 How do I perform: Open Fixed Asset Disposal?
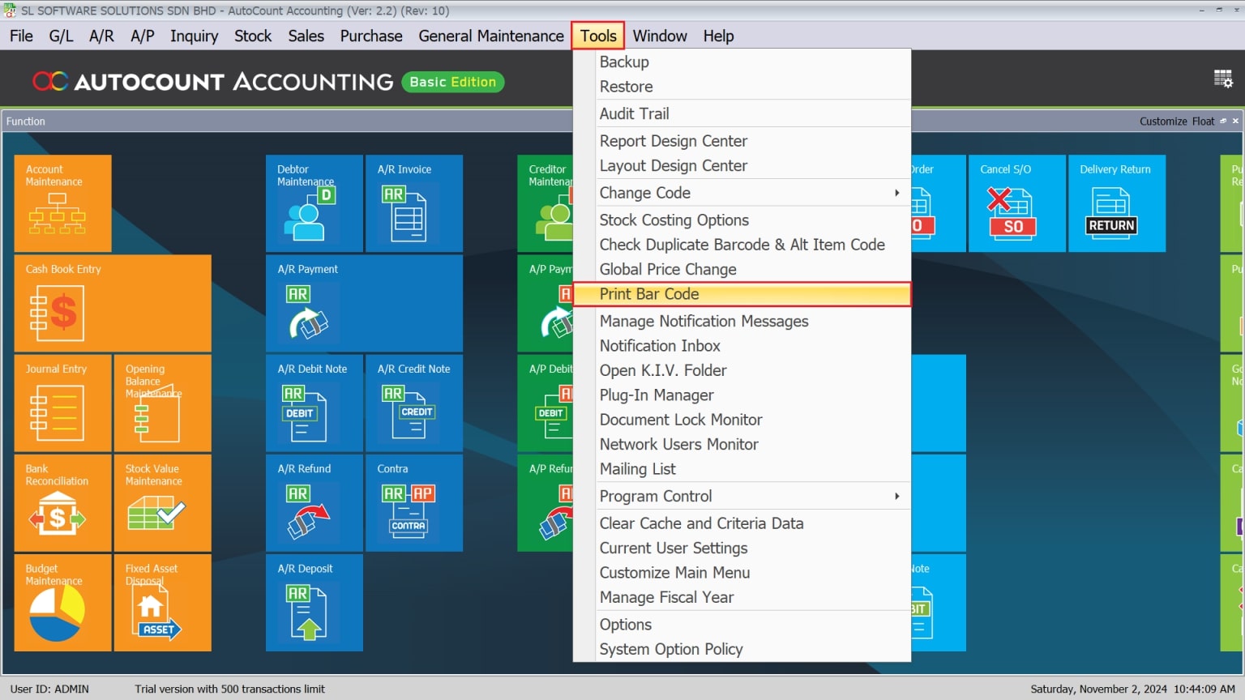162,603
